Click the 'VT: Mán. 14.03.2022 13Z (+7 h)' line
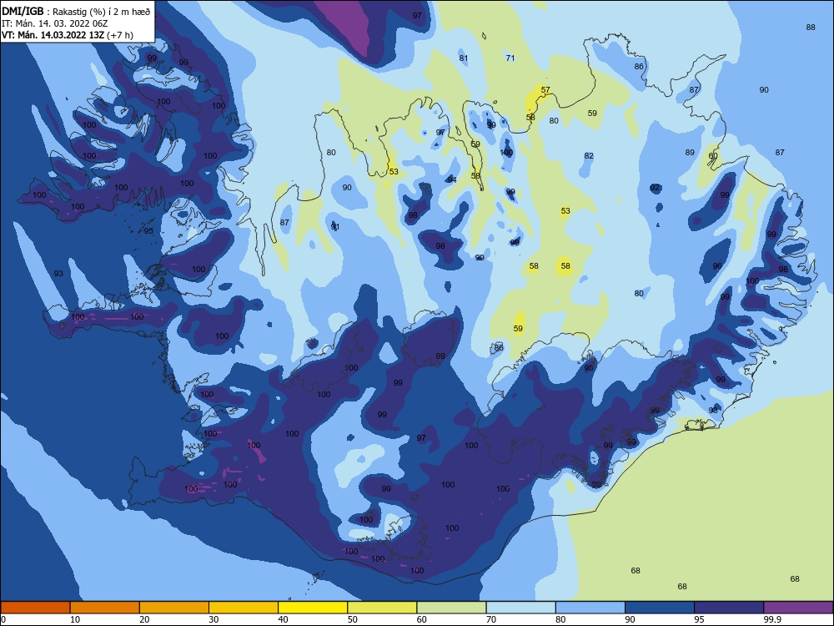The image size is (834, 626). [x=68, y=35]
